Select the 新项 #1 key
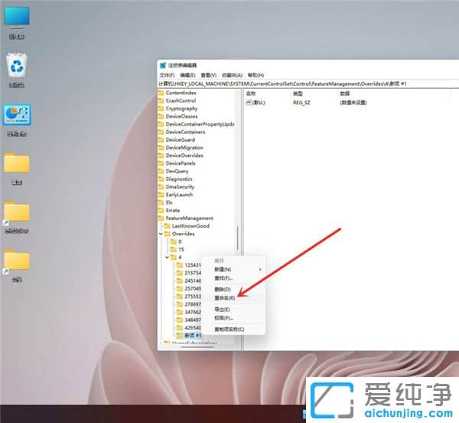The width and height of the screenshot is (459, 423). coord(193,336)
